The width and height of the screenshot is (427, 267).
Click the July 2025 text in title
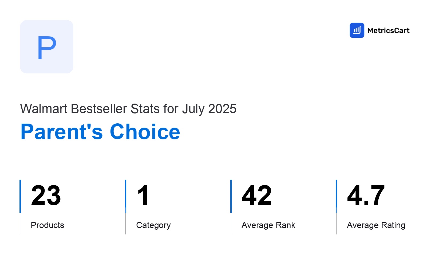coord(209,109)
